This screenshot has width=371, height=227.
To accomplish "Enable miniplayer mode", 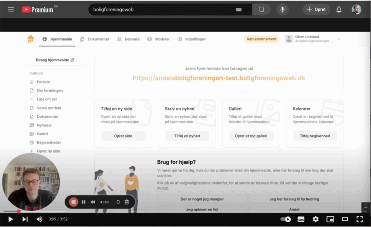I will point(330,219).
